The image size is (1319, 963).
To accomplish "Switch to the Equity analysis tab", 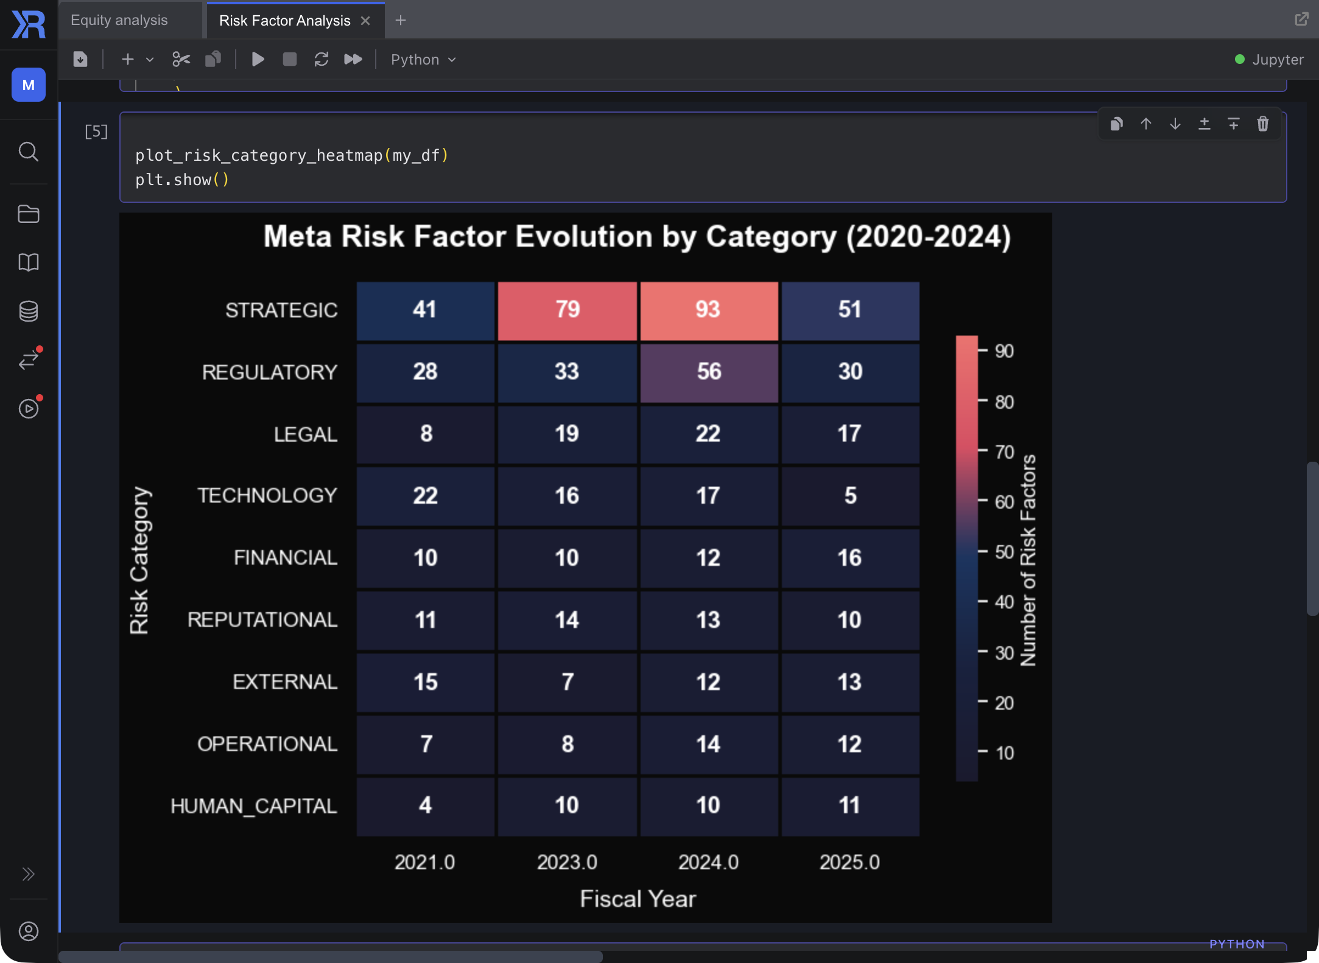I will click(x=119, y=19).
